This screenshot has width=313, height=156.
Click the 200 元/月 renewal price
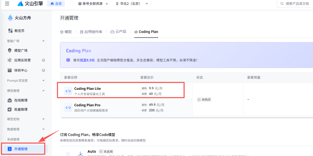click(156, 110)
